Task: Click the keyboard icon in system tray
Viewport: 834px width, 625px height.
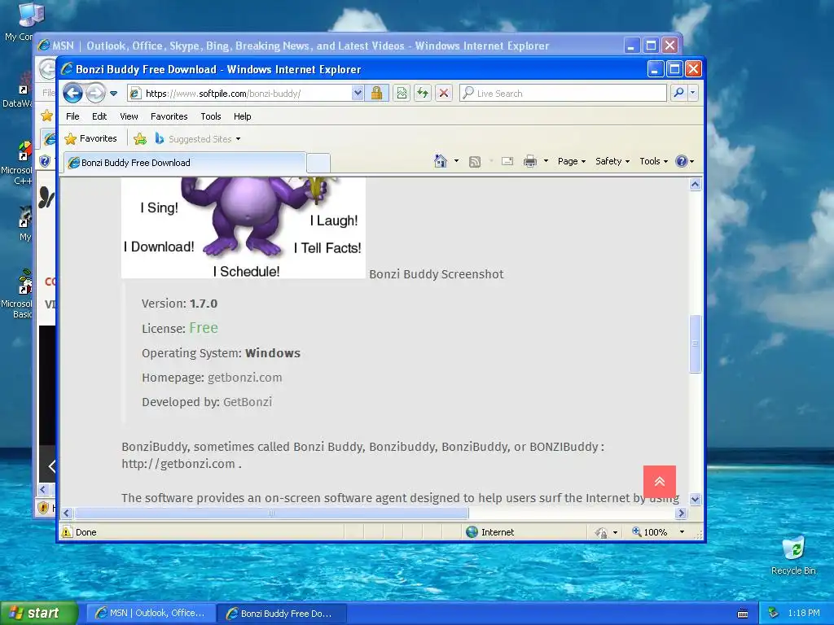Action: [x=743, y=614]
